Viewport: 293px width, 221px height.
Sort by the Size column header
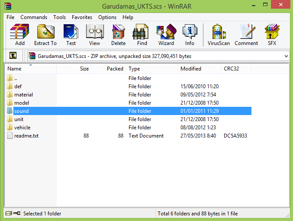[74, 69]
